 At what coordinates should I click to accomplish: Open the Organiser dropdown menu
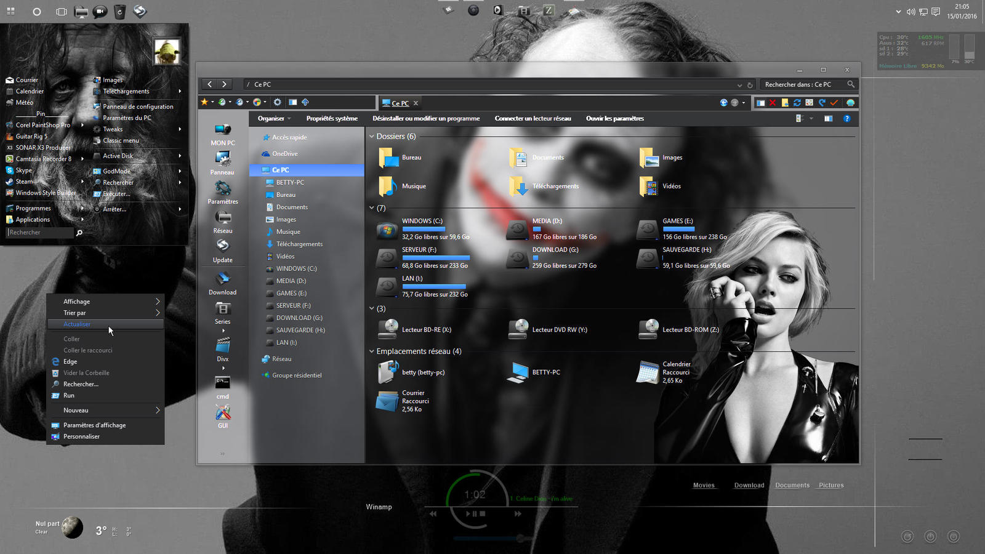click(274, 118)
